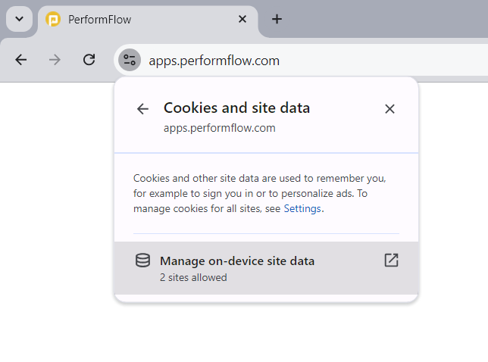Open the site information tune icon
The image size is (488, 362).
point(130,60)
